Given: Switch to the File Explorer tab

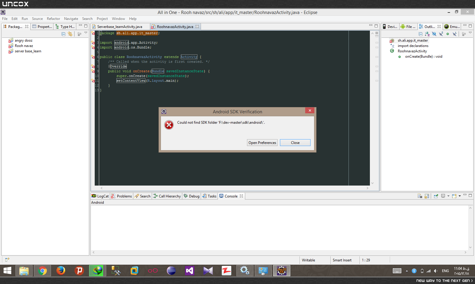Looking at the screenshot, I should pyautogui.click(x=408, y=27).
